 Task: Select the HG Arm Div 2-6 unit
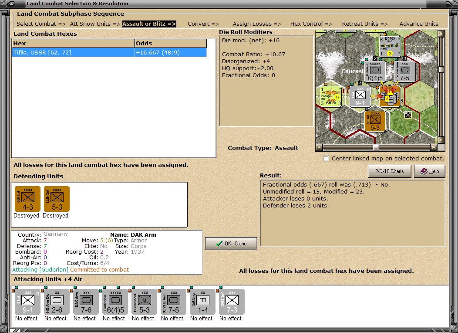coord(57,302)
